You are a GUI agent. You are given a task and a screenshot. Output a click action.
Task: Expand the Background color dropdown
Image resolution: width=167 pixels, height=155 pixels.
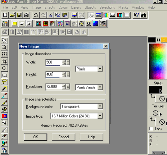point(100,106)
